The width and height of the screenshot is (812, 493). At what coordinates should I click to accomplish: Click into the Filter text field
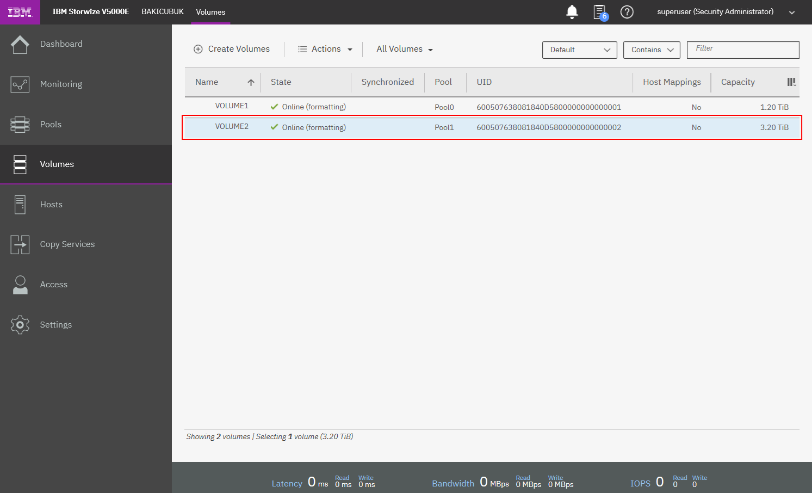pyautogui.click(x=742, y=50)
